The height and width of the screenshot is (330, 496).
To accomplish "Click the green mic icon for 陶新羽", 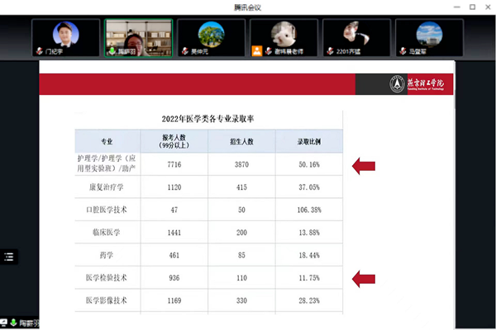I will [111, 51].
